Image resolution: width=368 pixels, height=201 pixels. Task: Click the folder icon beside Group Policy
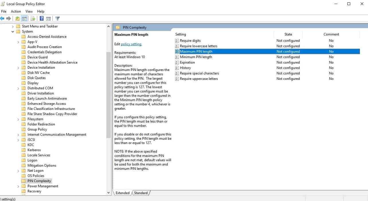pyautogui.click(x=24, y=129)
